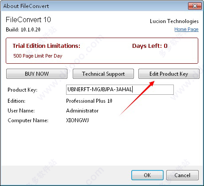The image size is (204, 186).
Task: Click the Administrator user name value
Action: [82, 111]
